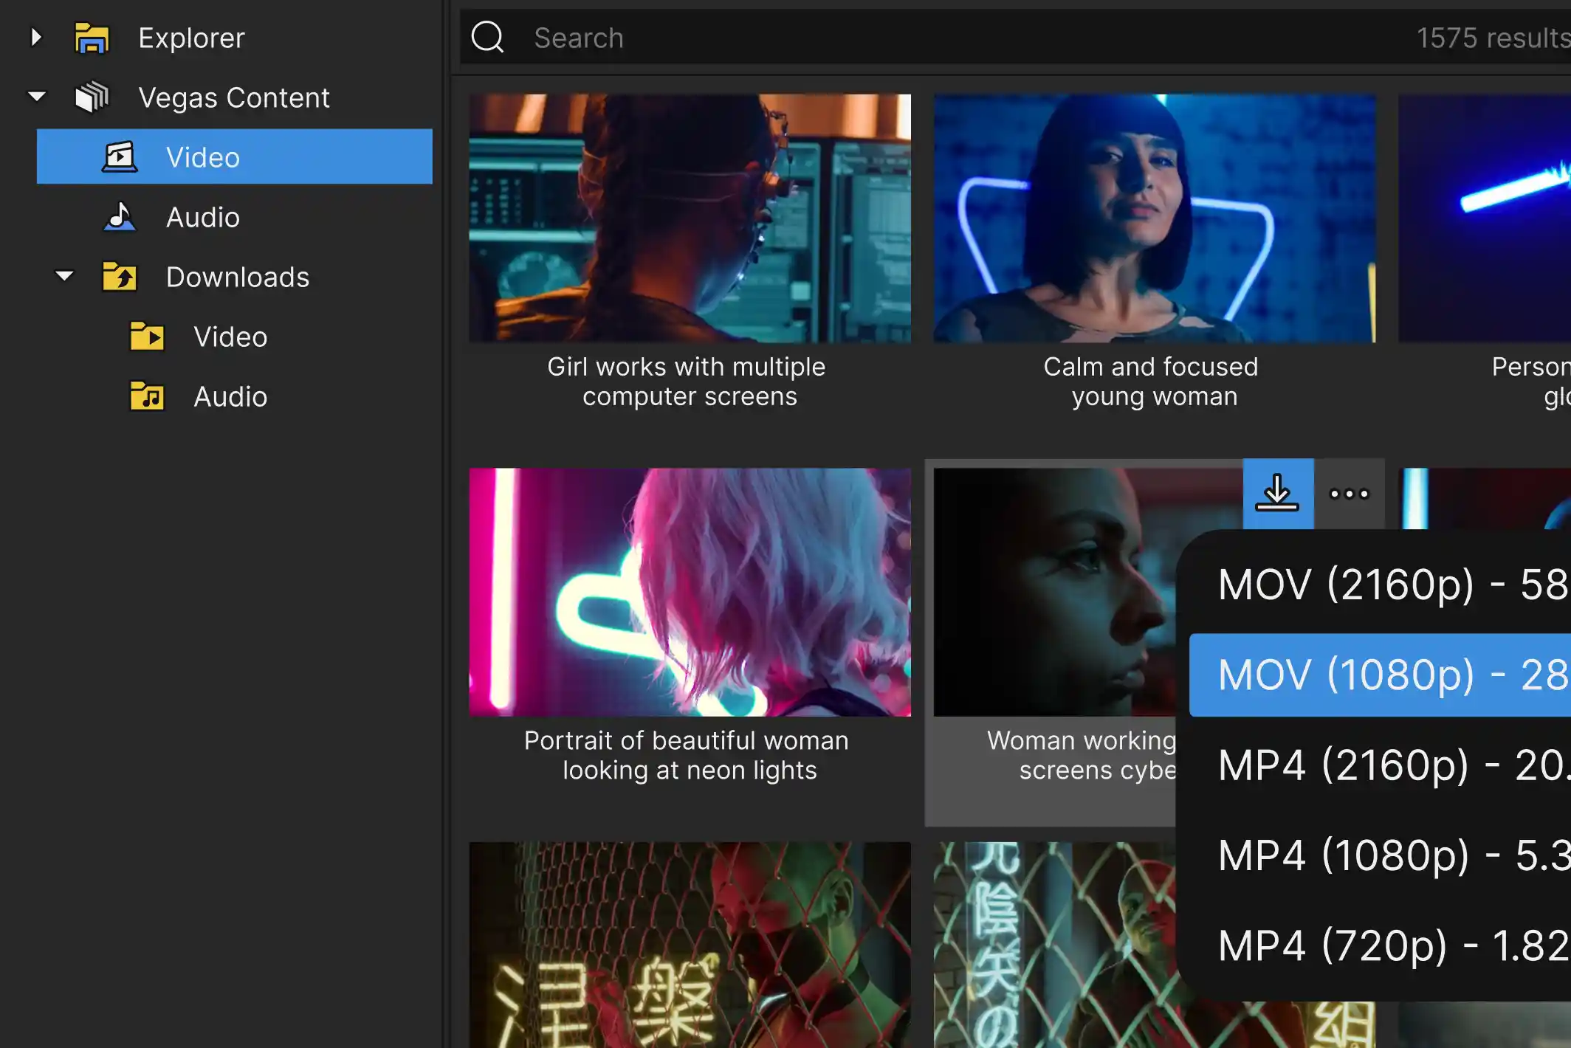Click caption 'Portrait of beautiful woman looking at neon lights'
The image size is (1571, 1048).
click(x=688, y=755)
